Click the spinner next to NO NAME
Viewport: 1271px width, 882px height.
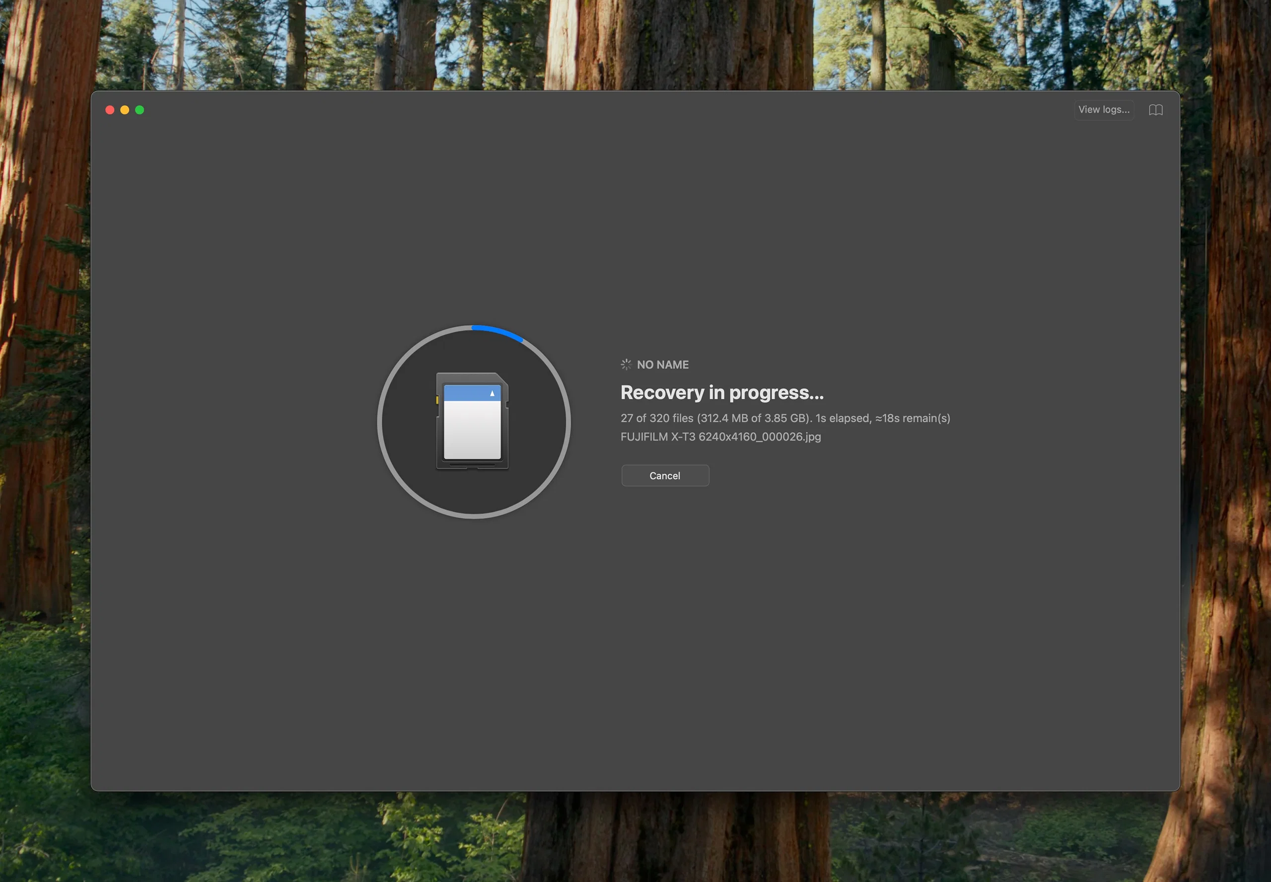626,364
